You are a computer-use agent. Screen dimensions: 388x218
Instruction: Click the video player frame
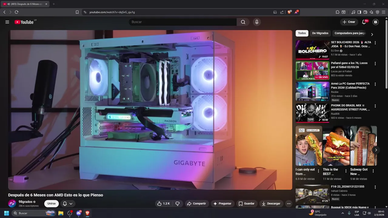click(150, 110)
